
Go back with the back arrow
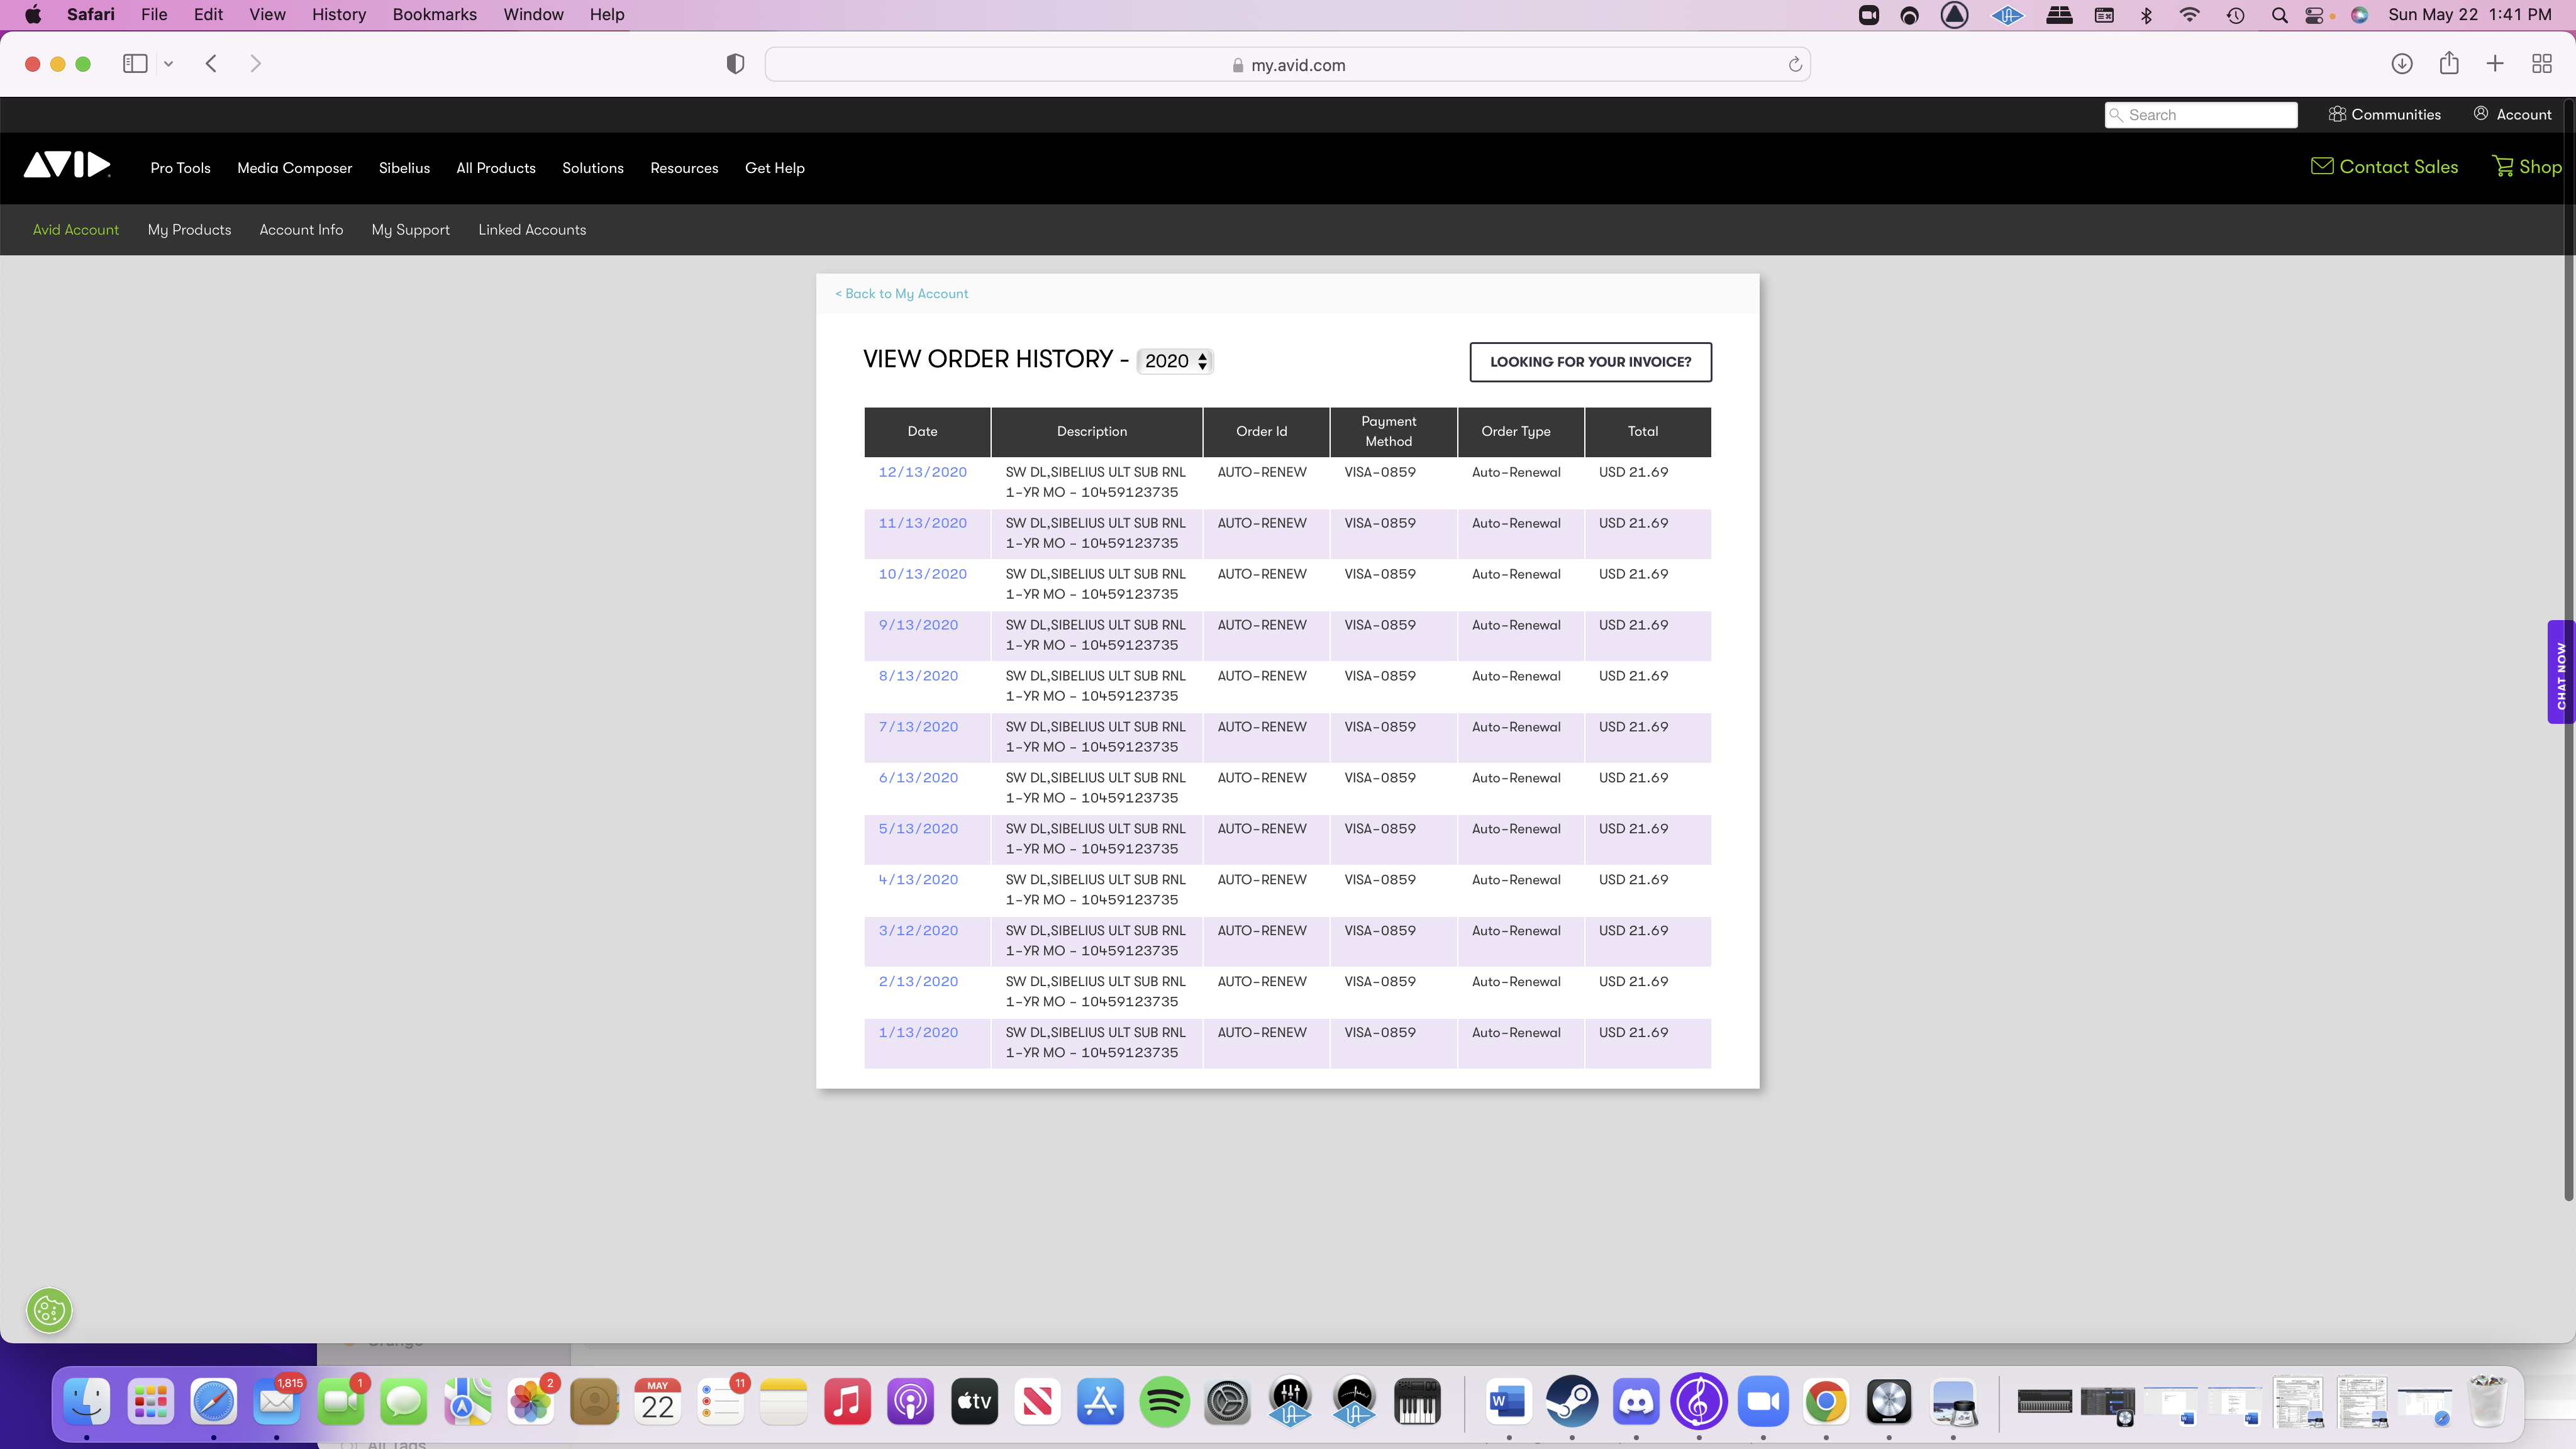[211, 64]
